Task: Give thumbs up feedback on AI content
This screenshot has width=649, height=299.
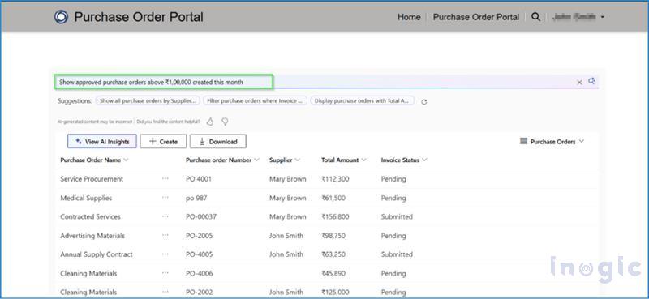Action: point(210,122)
